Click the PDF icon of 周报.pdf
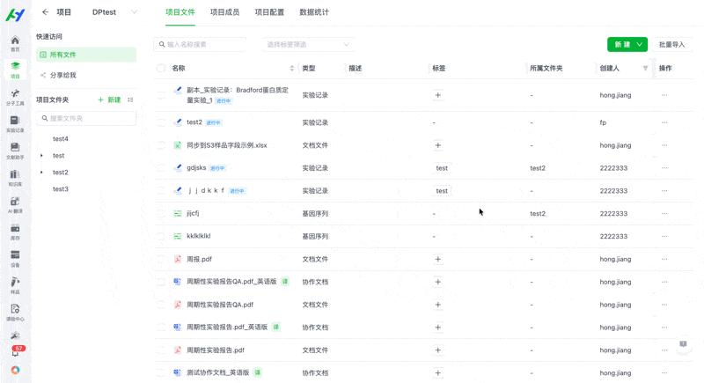 (x=178, y=259)
